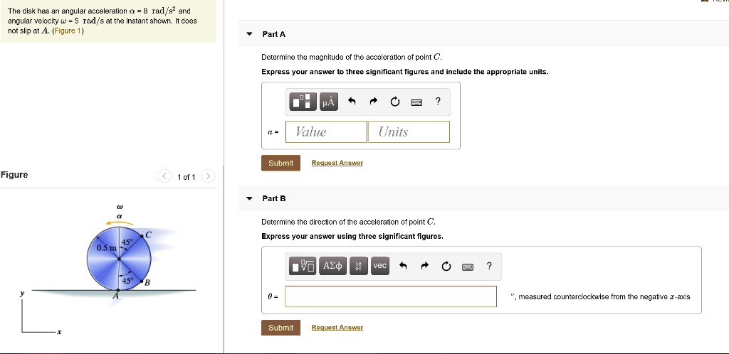Click the μÅ units symbol button

(x=327, y=102)
